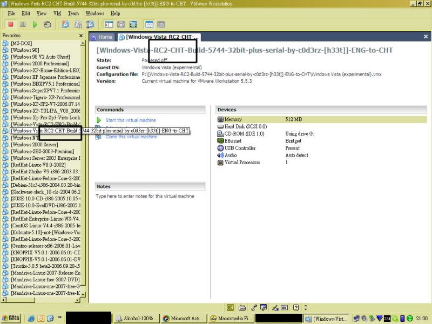Select [CentOS-Linux-V4.4] favorite
Viewport: 432px width, 324px height.
pyautogui.click(x=45, y=226)
